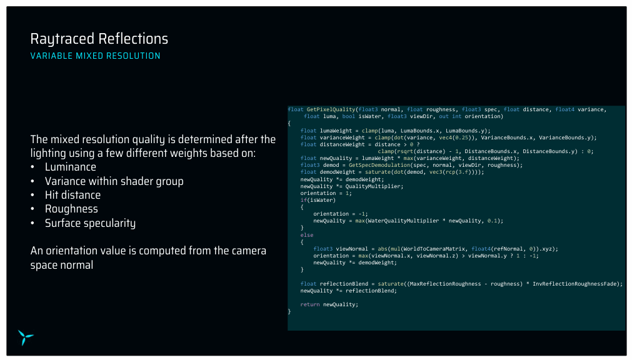Select the "float3 viewNormal = abs(mul(" line

pyautogui.click(x=436, y=249)
